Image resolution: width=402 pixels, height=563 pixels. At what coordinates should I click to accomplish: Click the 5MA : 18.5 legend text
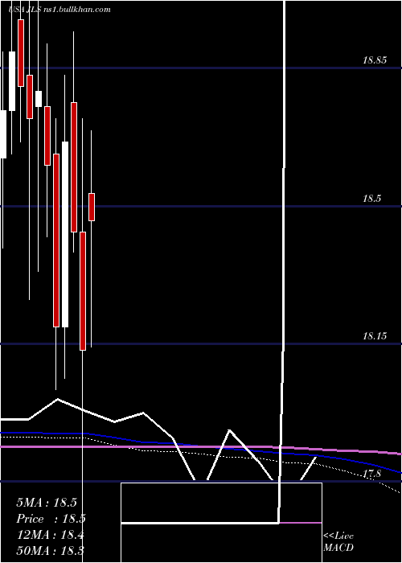pos(47,503)
